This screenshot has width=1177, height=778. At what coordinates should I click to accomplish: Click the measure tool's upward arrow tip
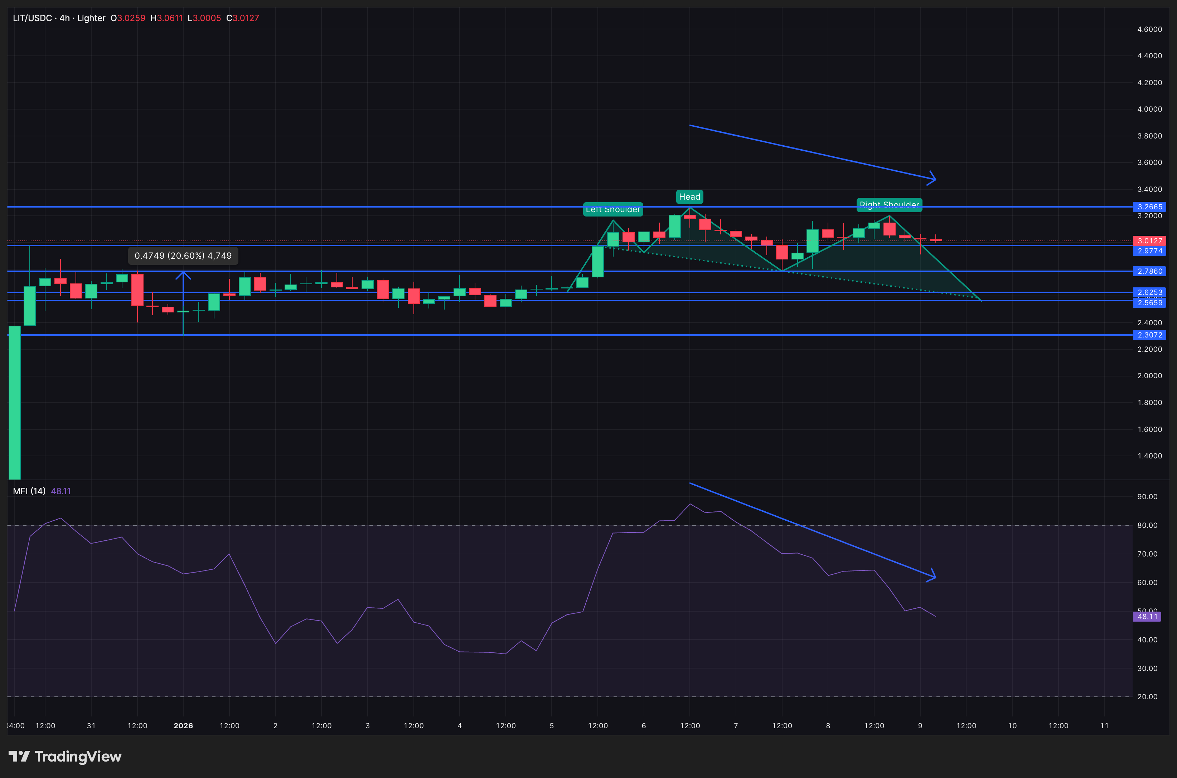click(184, 273)
